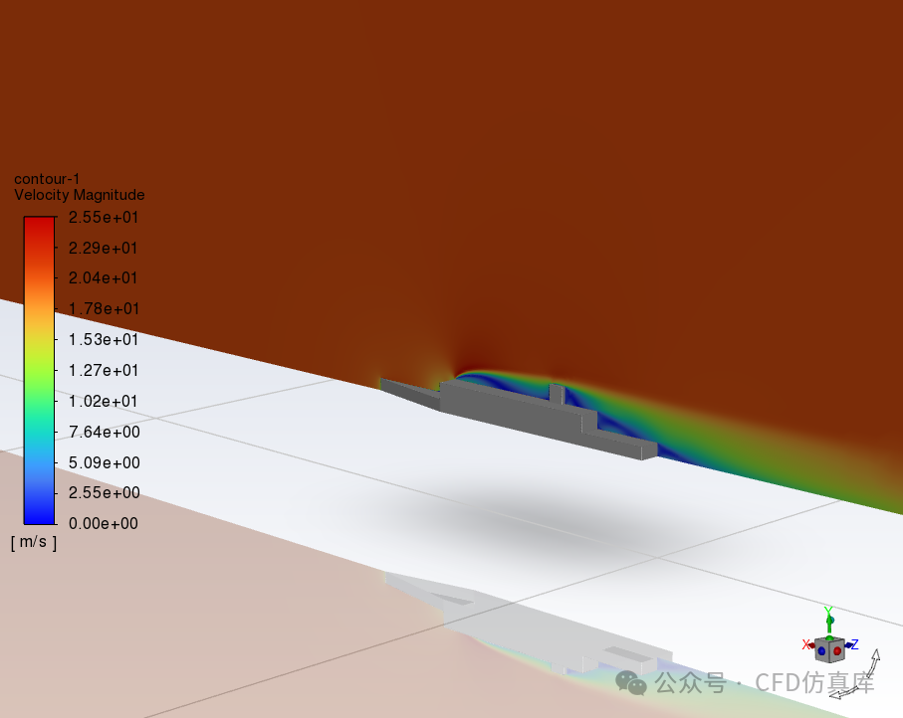Click the velocity colormap legend bar
Viewport: 903px width, 718px height.
click(x=39, y=371)
